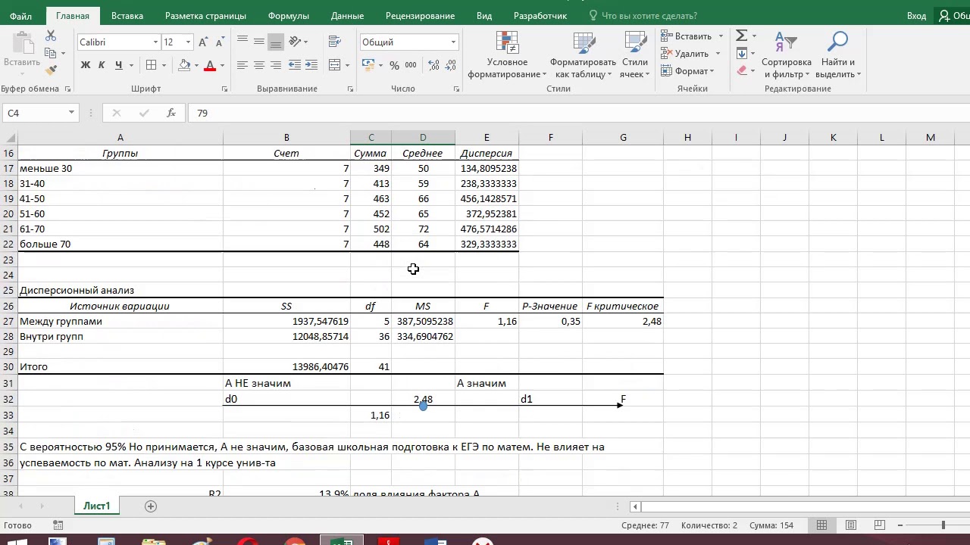The height and width of the screenshot is (545, 970).
Task: Click the zoom slider in status bar
Action: [943, 525]
